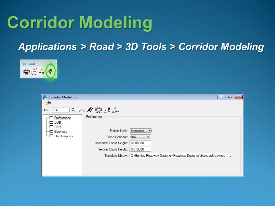Browse for Template Library with the magnifier icon
Image resolution: width=275 pixels, height=206 pixels.
[229, 156]
